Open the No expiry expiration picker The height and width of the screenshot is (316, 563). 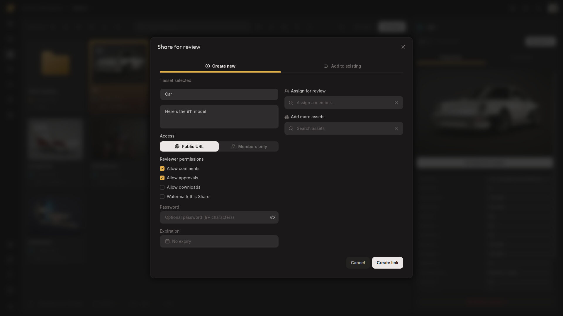pos(219,241)
